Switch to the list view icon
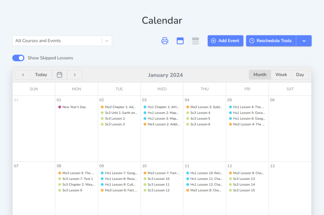Viewport: 324px width, 215px height. click(x=195, y=41)
